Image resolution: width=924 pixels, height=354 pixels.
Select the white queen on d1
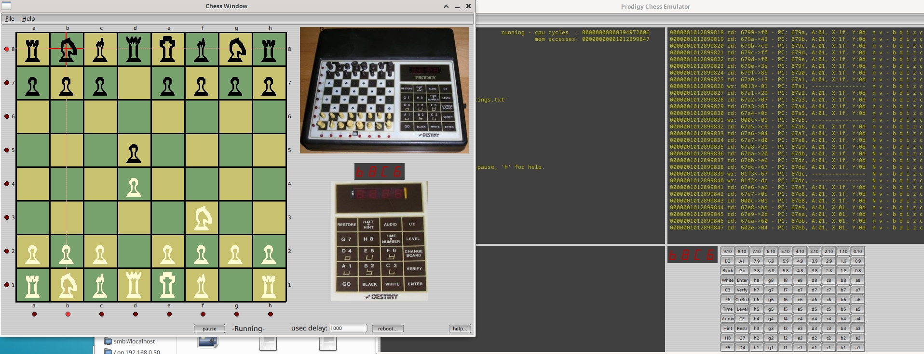pyautogui.click(x=134, y=285)
